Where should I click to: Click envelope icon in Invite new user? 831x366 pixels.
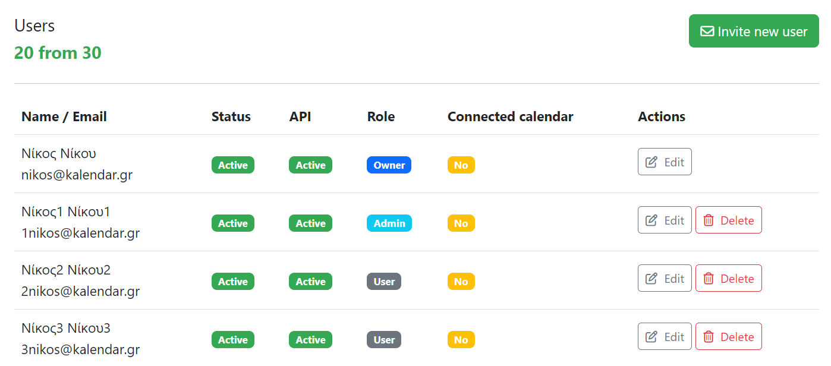coord(707,31)
